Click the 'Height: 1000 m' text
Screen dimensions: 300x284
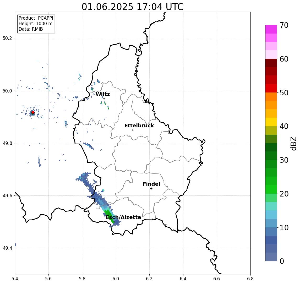pos(35,24)
